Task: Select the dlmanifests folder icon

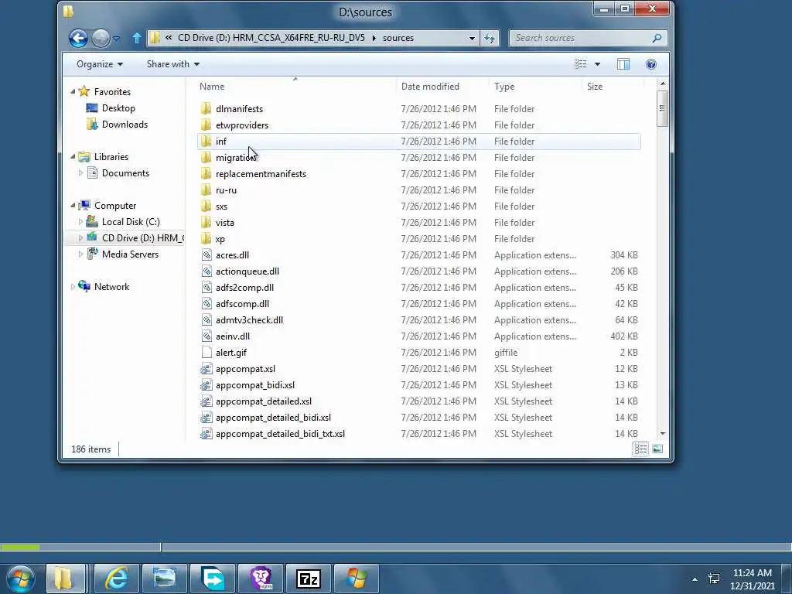Action: 206,108
